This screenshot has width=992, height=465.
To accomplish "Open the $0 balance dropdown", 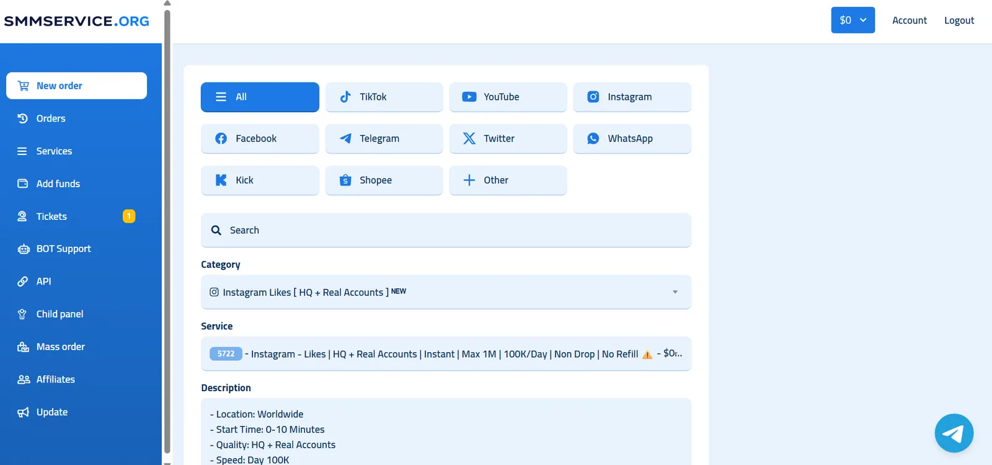I will coord(852,20).
